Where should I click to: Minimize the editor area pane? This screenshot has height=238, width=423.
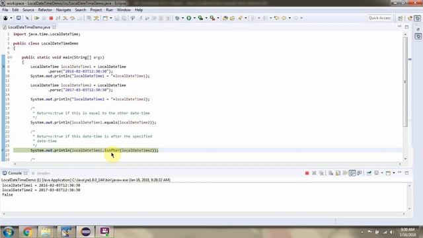point(399,26)
